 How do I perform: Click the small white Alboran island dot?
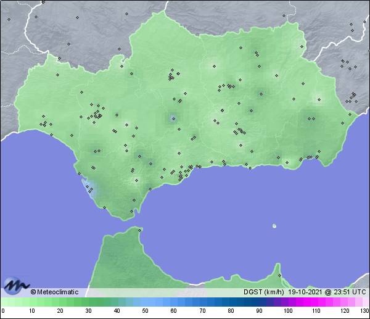coord(274,226)
